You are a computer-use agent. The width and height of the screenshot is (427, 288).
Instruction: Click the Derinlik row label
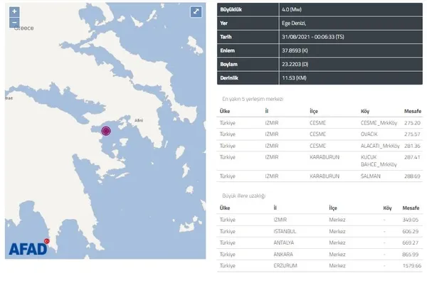[x=229, y=78]
